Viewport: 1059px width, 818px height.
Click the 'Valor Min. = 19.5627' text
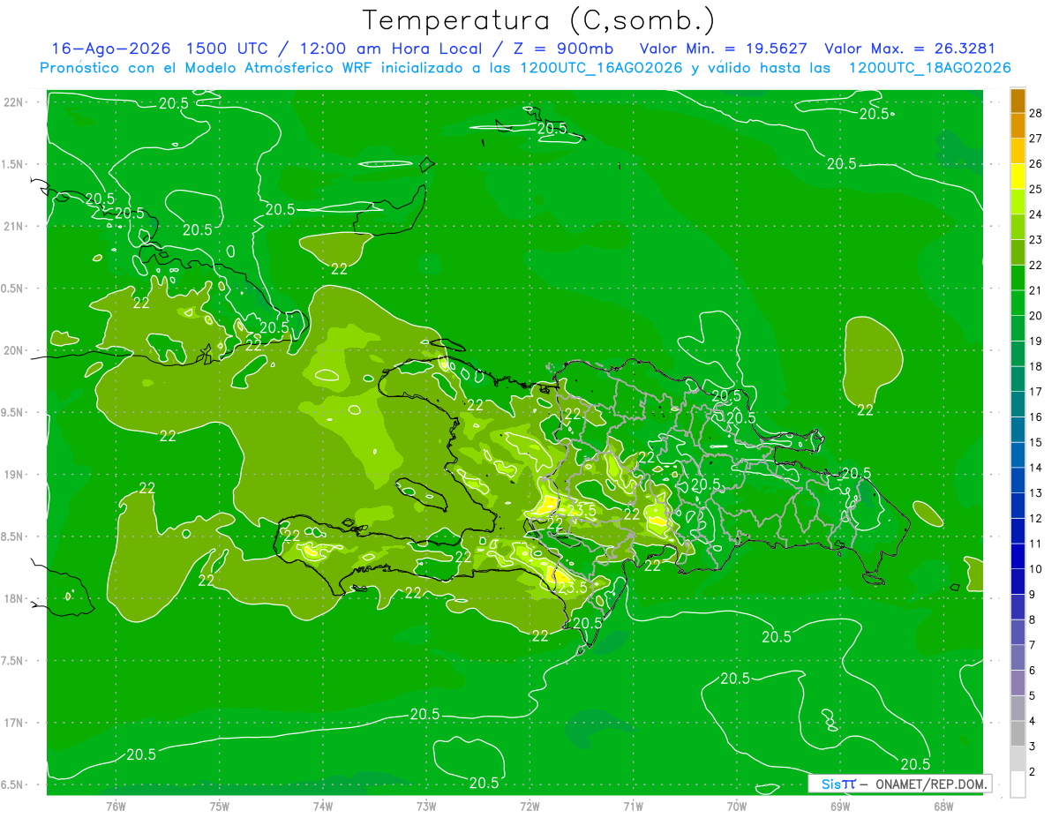[723, 49]
